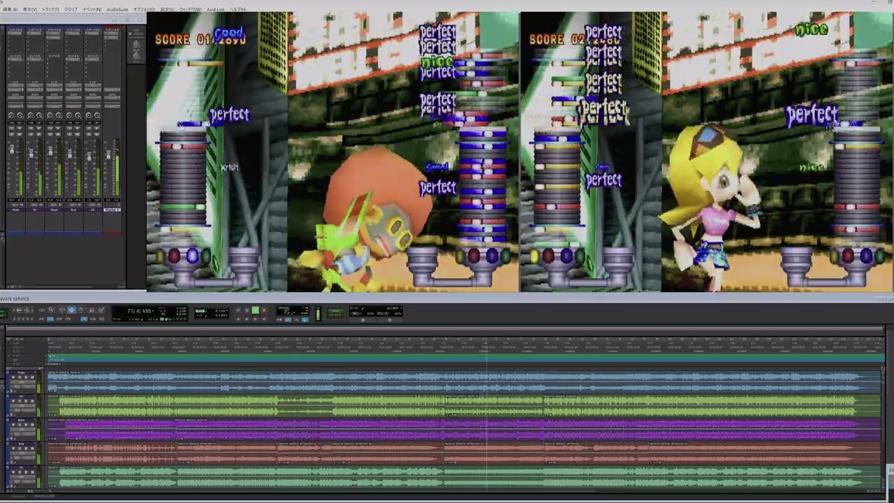Solo the Bass track in Edit window
Image resolution: width=894 pixels, height=503 pixels.
[x=24, y=425]
